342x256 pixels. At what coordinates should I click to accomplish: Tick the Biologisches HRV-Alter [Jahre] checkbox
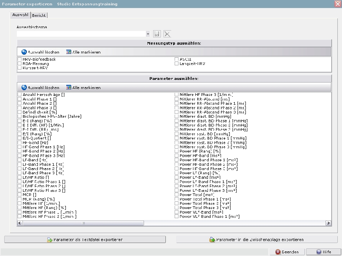(x=20, y=117)
